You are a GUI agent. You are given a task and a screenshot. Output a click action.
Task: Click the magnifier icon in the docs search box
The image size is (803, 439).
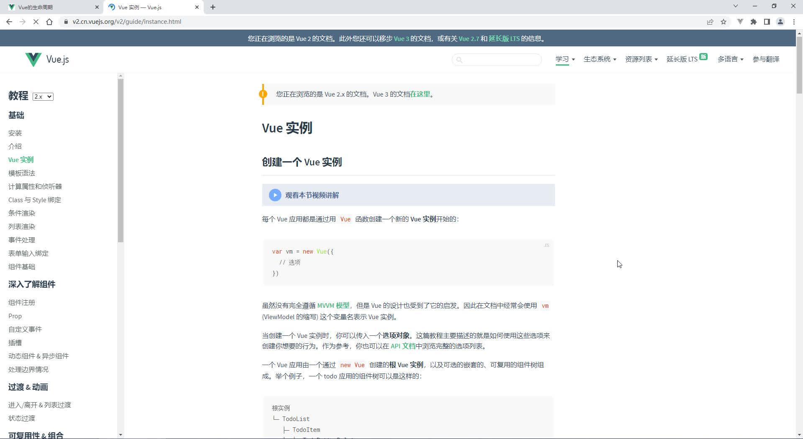(460, 60)
